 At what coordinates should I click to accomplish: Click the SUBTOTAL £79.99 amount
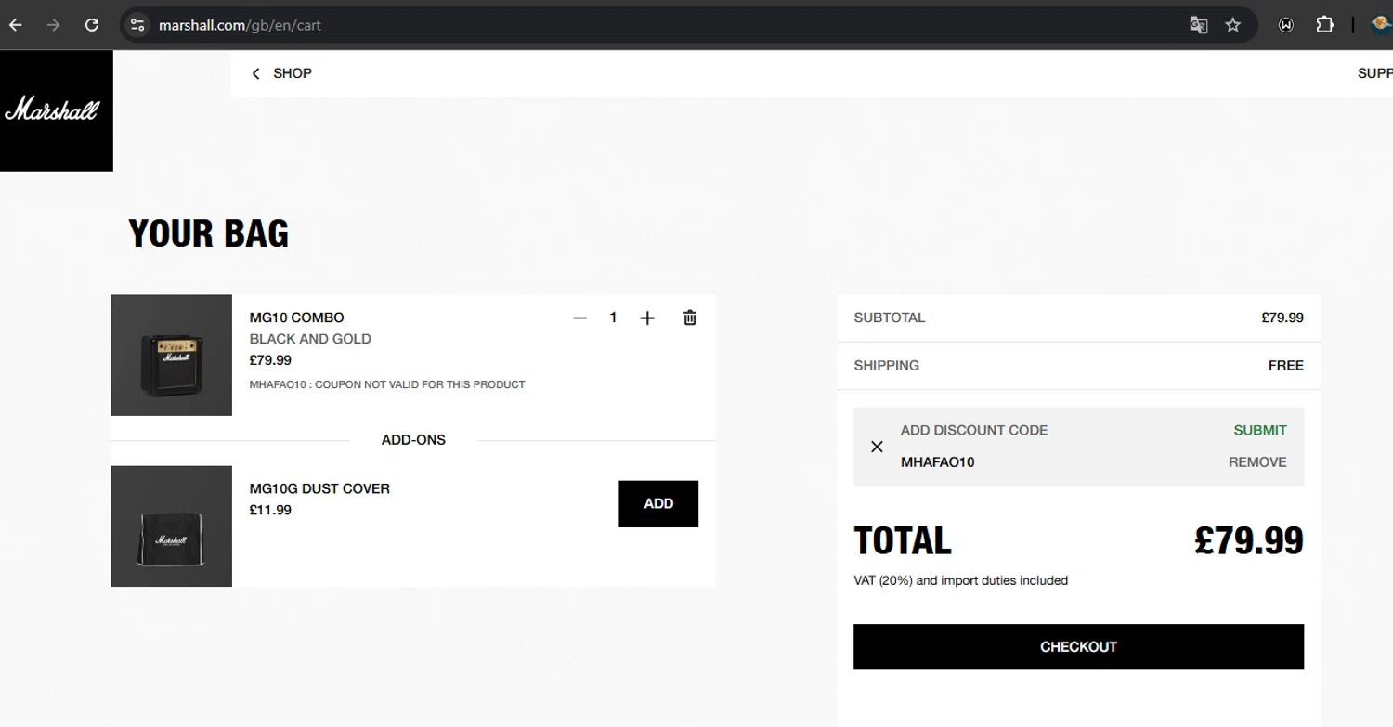(1282, 318)
